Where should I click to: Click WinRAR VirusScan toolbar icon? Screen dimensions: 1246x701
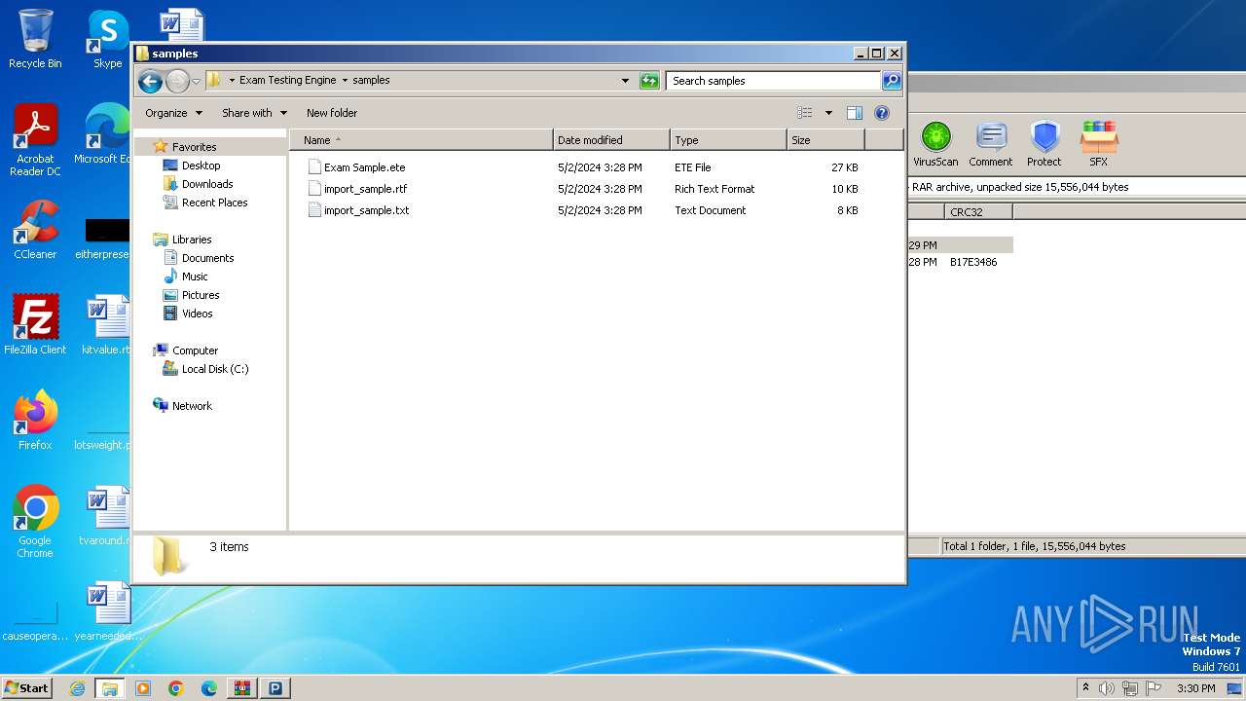coord(935,144)
